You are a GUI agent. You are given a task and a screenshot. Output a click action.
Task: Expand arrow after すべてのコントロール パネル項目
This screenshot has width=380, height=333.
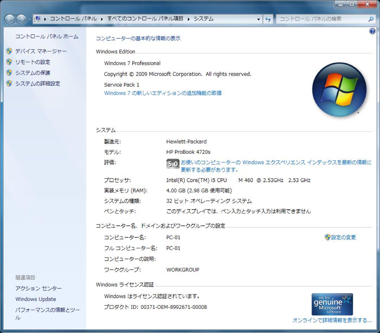(188, 19)
